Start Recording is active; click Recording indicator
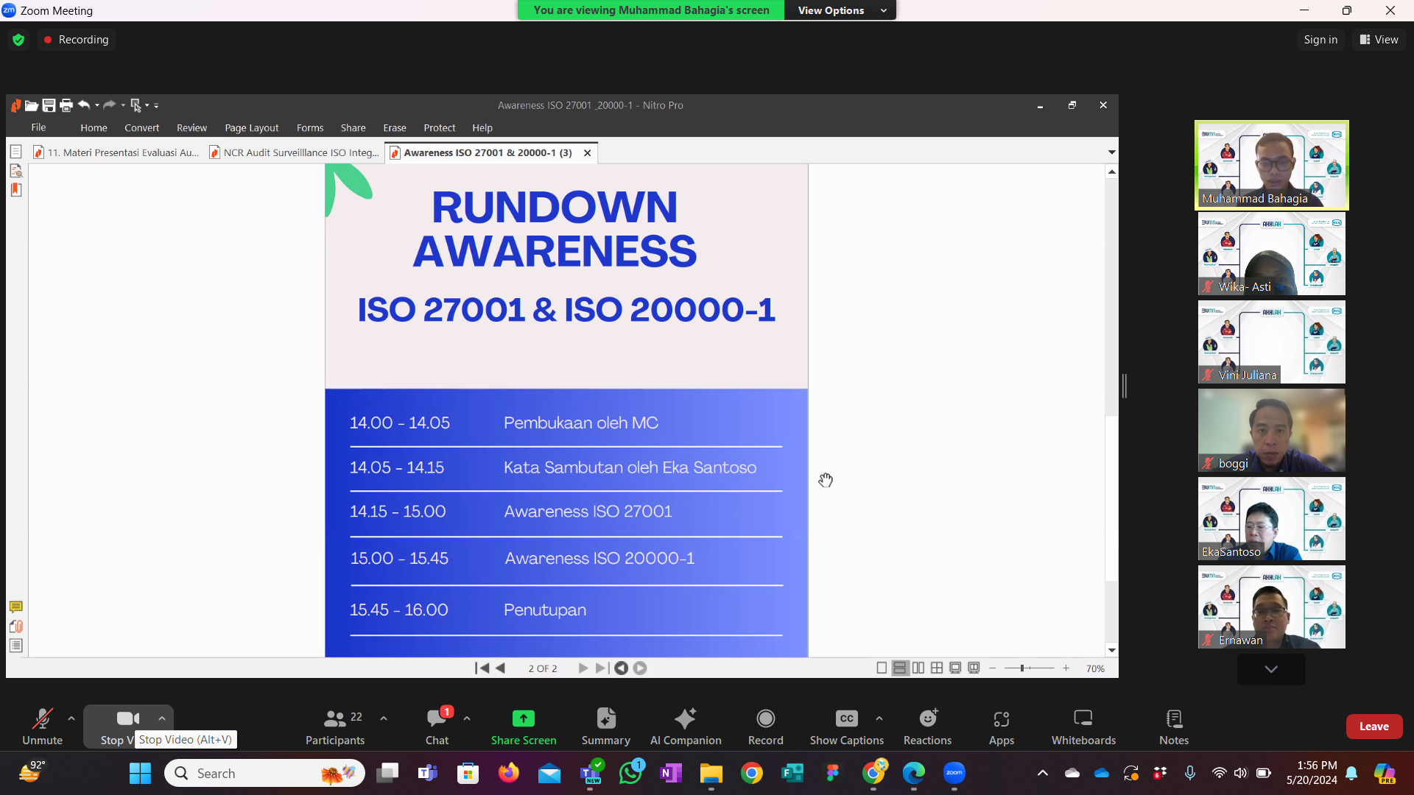Screen dimensions: 1414x795 pos(76,39)
